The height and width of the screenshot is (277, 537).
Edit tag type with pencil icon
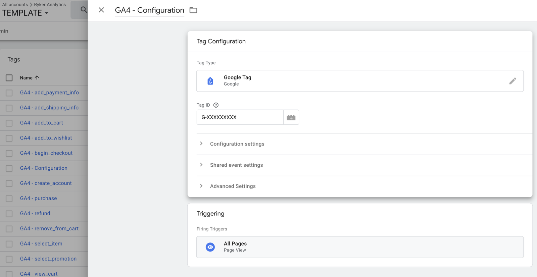tap(512, 81)
